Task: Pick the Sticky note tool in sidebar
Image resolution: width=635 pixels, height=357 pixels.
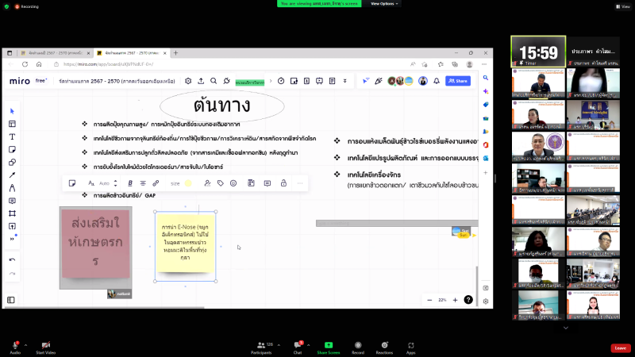Action: [x=12, y=149]
